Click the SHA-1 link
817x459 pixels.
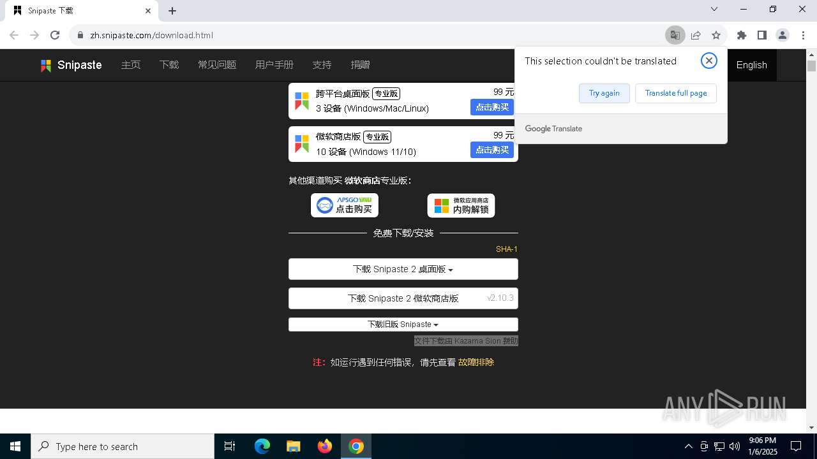pyautogui.click(x=507, y=249)
